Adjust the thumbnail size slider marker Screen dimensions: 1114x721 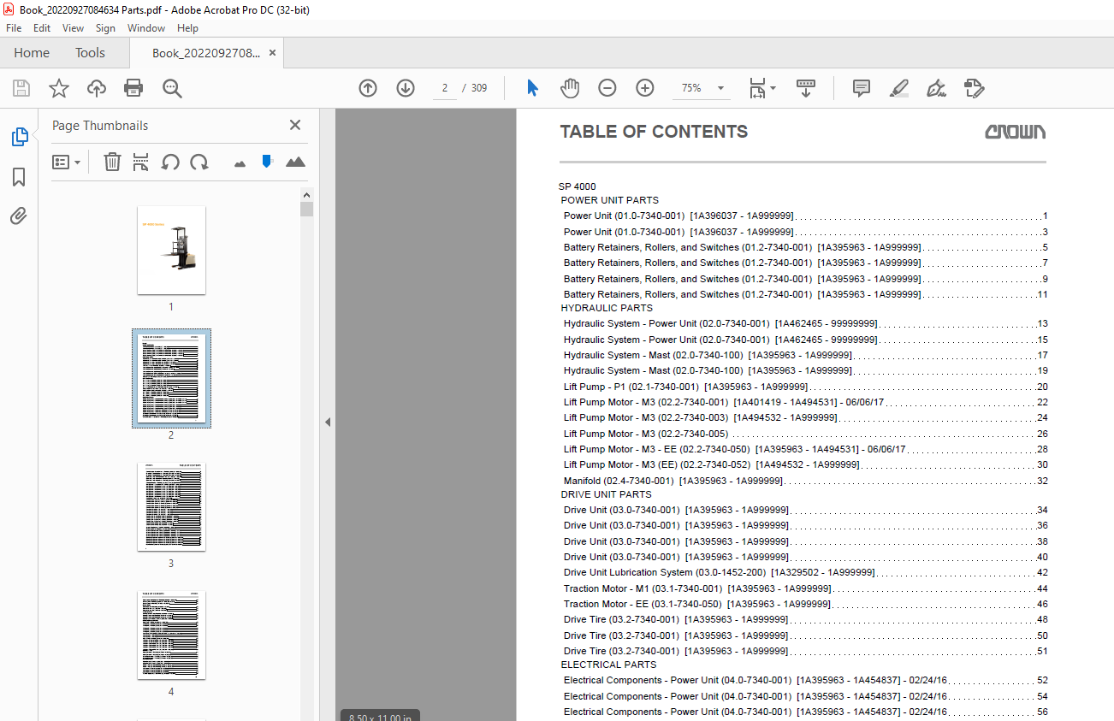(x=267, y=161)
